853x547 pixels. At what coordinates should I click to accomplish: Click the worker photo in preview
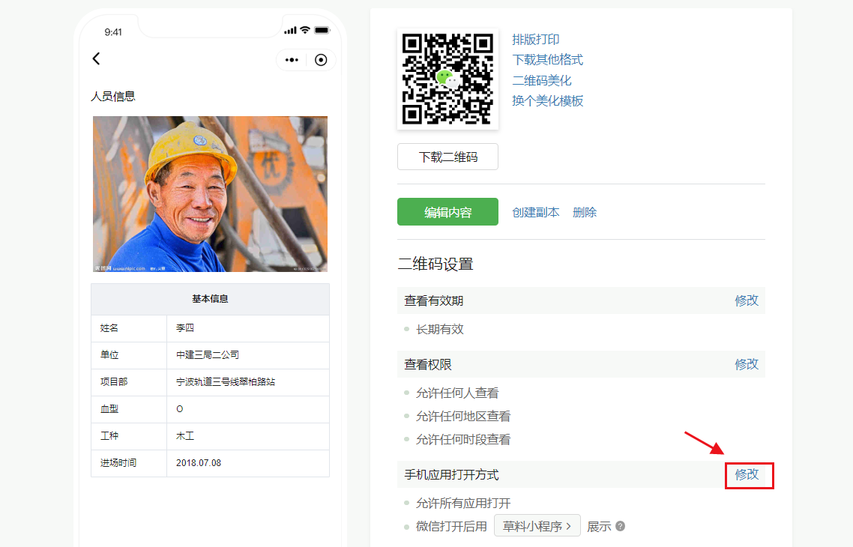click(x=210, y=193)
